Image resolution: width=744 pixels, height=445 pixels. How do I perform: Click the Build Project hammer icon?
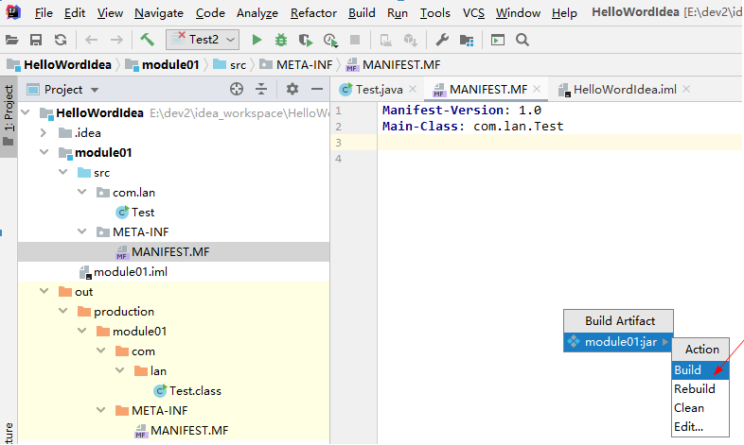tap(148, 40)
